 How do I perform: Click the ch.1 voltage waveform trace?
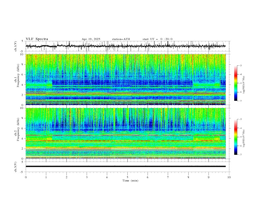(125, 46)
